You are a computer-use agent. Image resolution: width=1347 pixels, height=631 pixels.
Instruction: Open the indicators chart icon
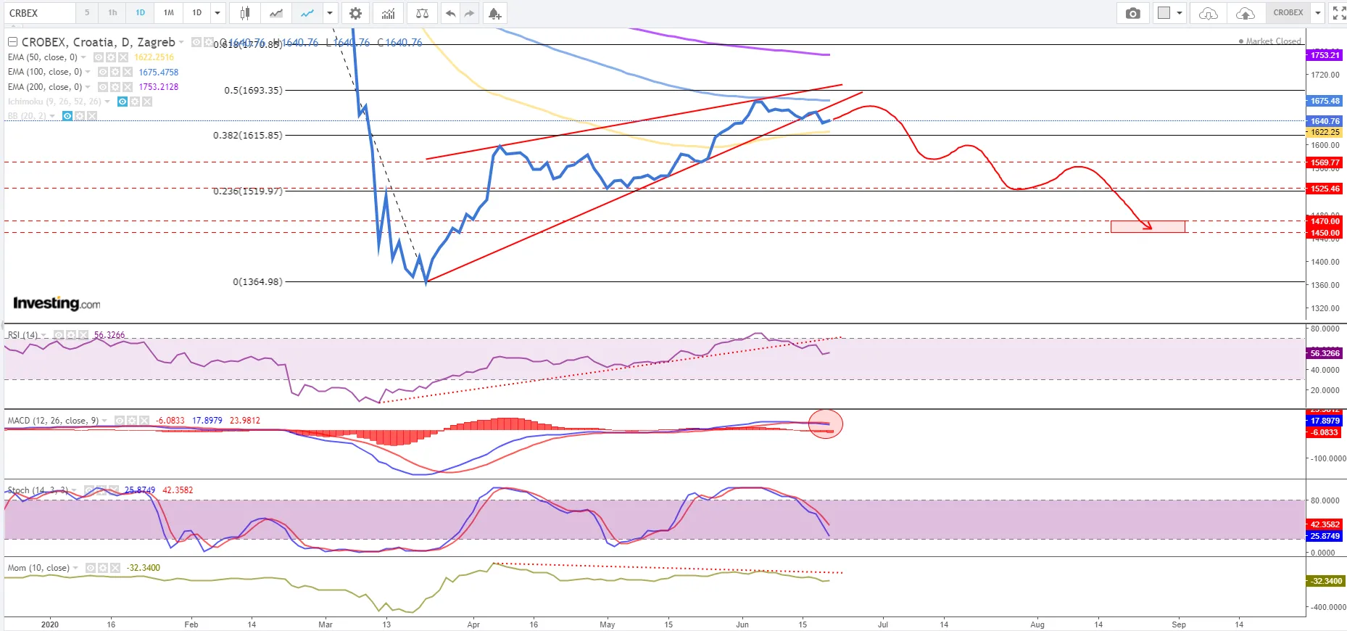click(389, 13)
